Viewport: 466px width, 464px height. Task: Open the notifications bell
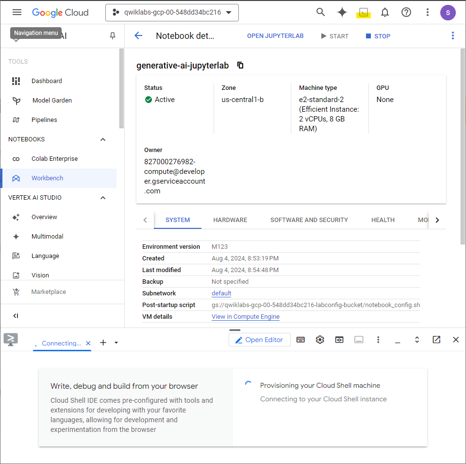point(385,12)
